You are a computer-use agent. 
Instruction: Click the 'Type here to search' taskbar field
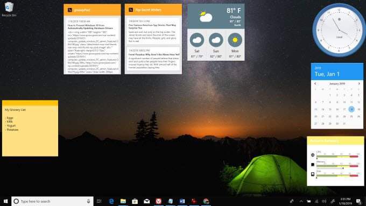(x=53, y=201)
